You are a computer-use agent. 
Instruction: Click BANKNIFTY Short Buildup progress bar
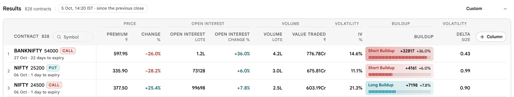(x=399, y=57)
